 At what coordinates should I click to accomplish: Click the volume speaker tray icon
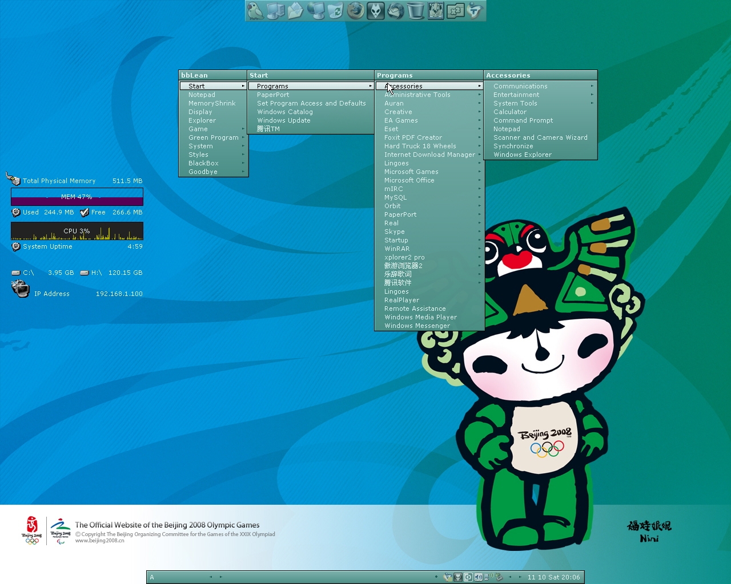[x=479, y=577]
